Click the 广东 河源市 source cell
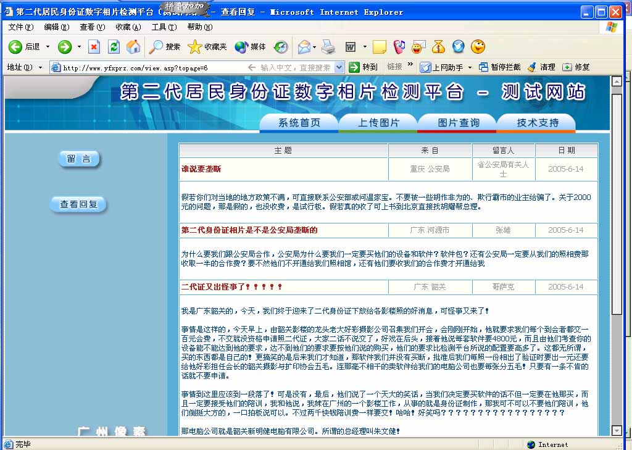 click(430, 230)
